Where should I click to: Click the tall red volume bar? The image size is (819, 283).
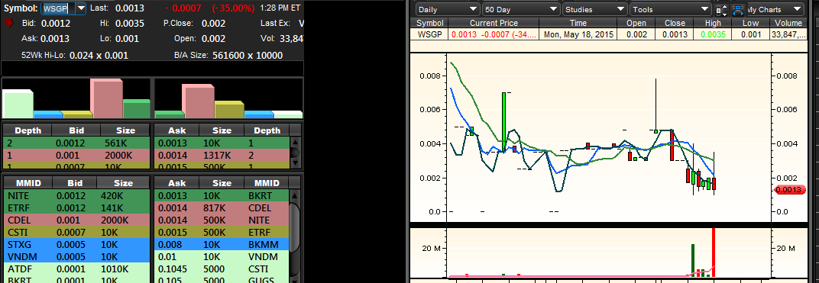pos(713,252)
